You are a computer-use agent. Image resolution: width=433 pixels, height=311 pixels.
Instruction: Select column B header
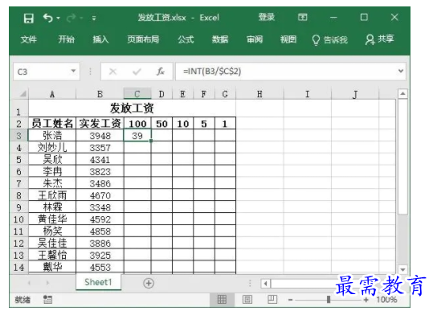click(100, 94)
